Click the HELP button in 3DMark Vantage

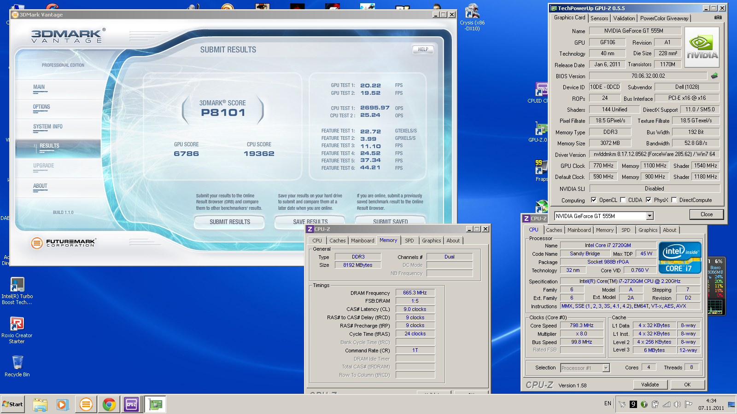(423, 49)
